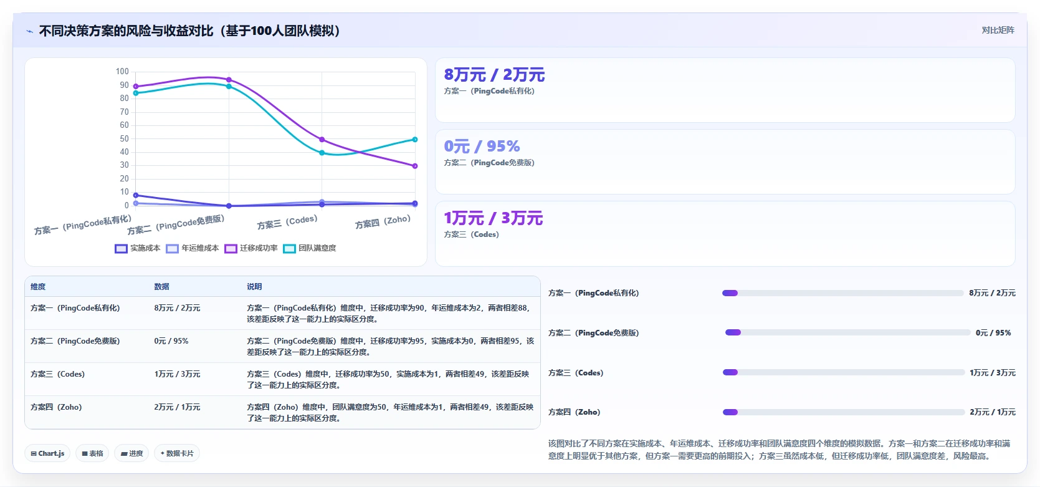The width and height of the screenshot is (1040, 487).
Task: Click the 进度 tag
Action: coord(132,453)
